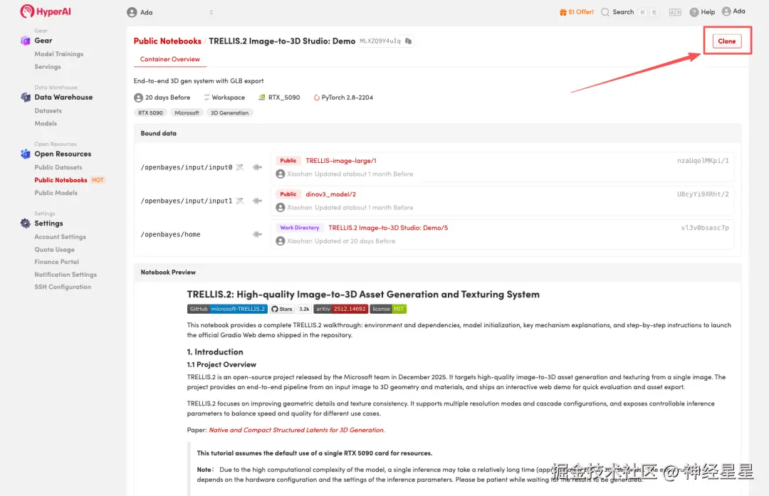This screenshot has width=769, height=496.
Task: Click the Open Resources heading in the sidebar
Action: pos(63,154)
